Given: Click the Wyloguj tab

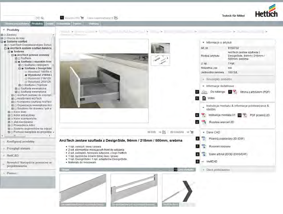Looking at the screenshot, I should pyautogui.click(x=94, y=24).
